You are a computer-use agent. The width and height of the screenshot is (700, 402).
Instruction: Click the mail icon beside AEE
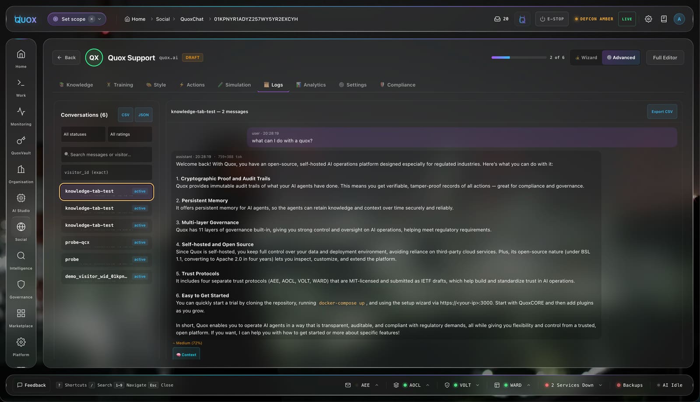point(348,385)
